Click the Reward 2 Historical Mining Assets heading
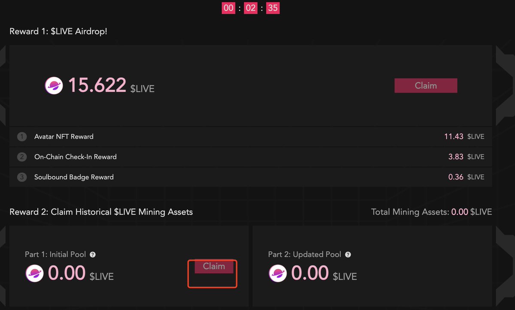The image size is (515, 310). click(101, 212)
